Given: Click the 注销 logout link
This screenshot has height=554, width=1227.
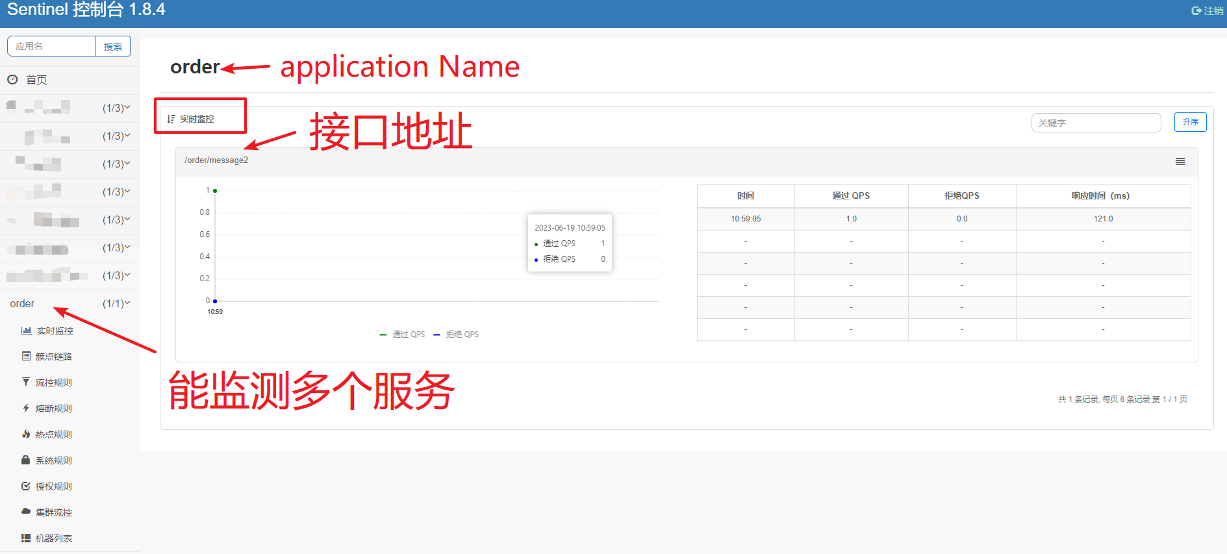Looking at the screenshot, I should click(1213, 10).
